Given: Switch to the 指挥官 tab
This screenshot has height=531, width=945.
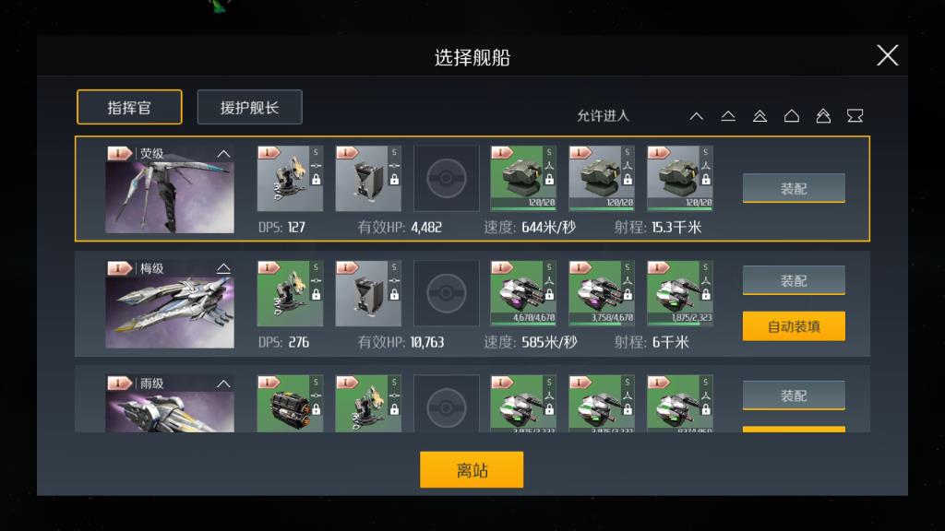Looking at the screenshot, I should click(x=129, y=107).
